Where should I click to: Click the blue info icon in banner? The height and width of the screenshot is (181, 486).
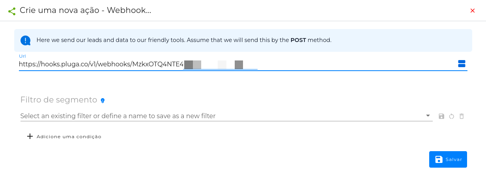(x=25, y=40)
